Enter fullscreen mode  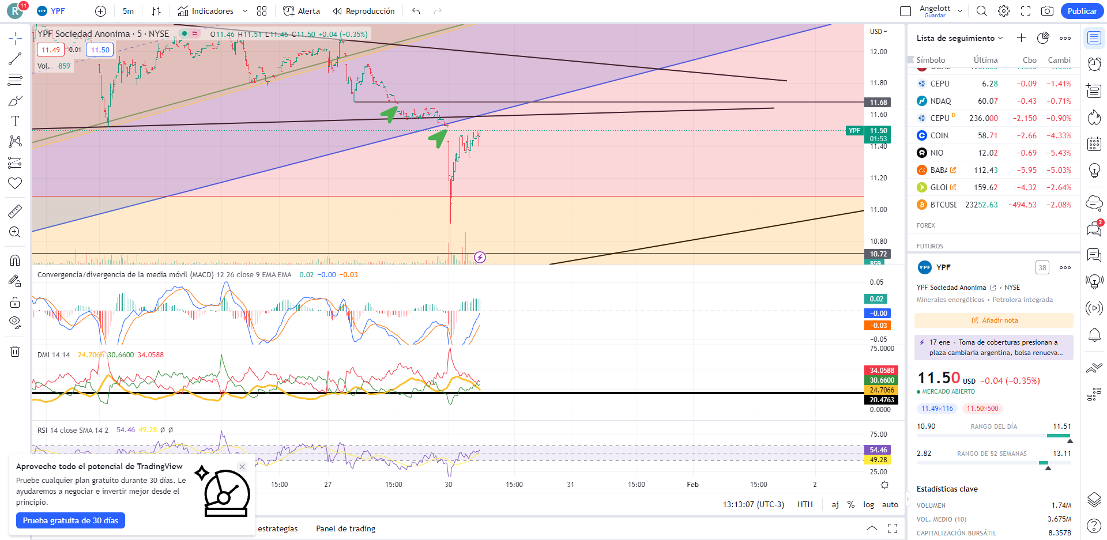click(1026, 11)
